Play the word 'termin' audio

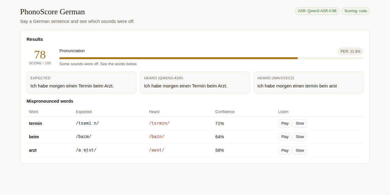click(x=285, y=123)
